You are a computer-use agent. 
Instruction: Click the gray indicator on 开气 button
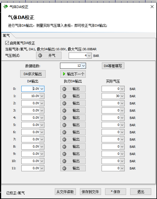tap(40, 55)
